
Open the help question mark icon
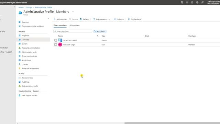tap(197, 2)
